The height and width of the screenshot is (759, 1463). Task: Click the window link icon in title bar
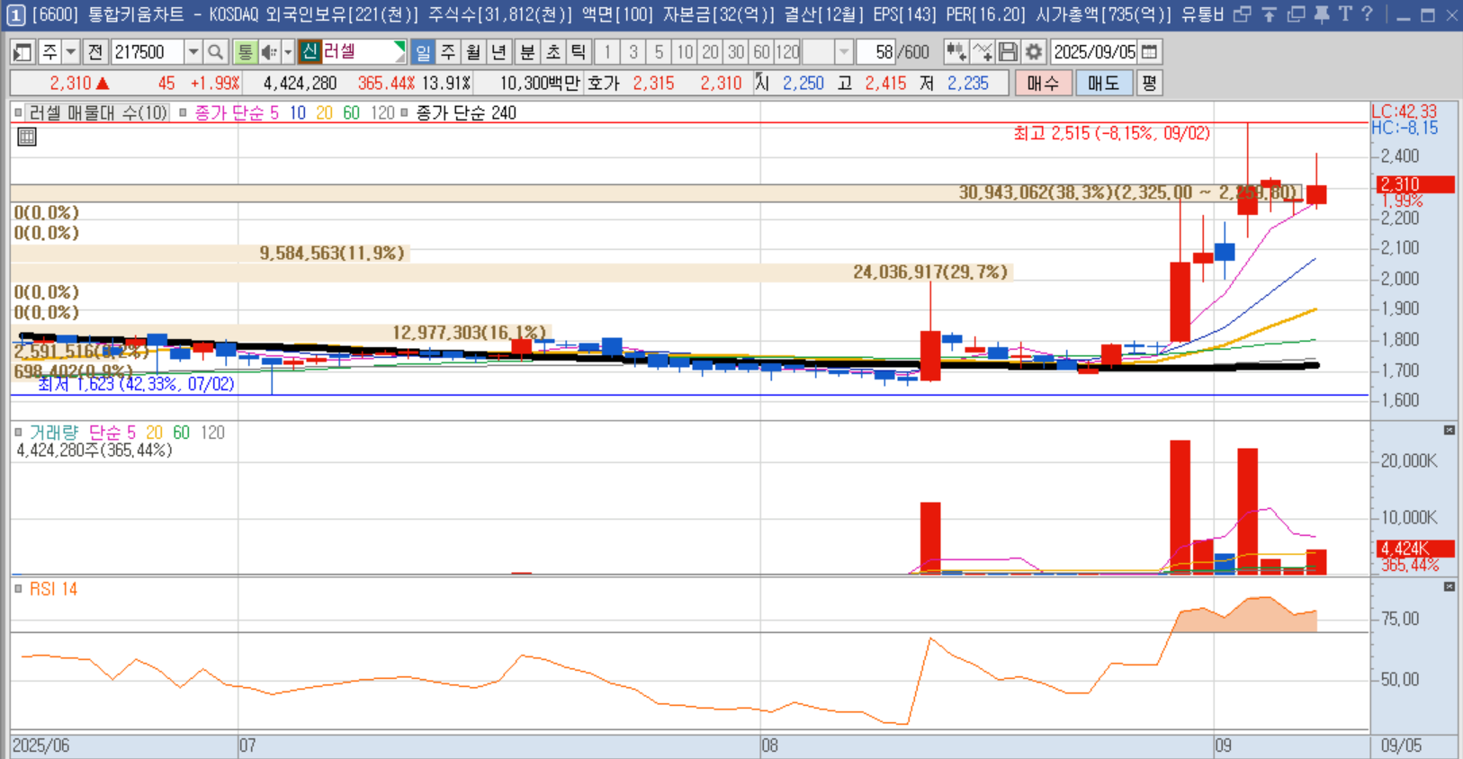coord(1243,14)
